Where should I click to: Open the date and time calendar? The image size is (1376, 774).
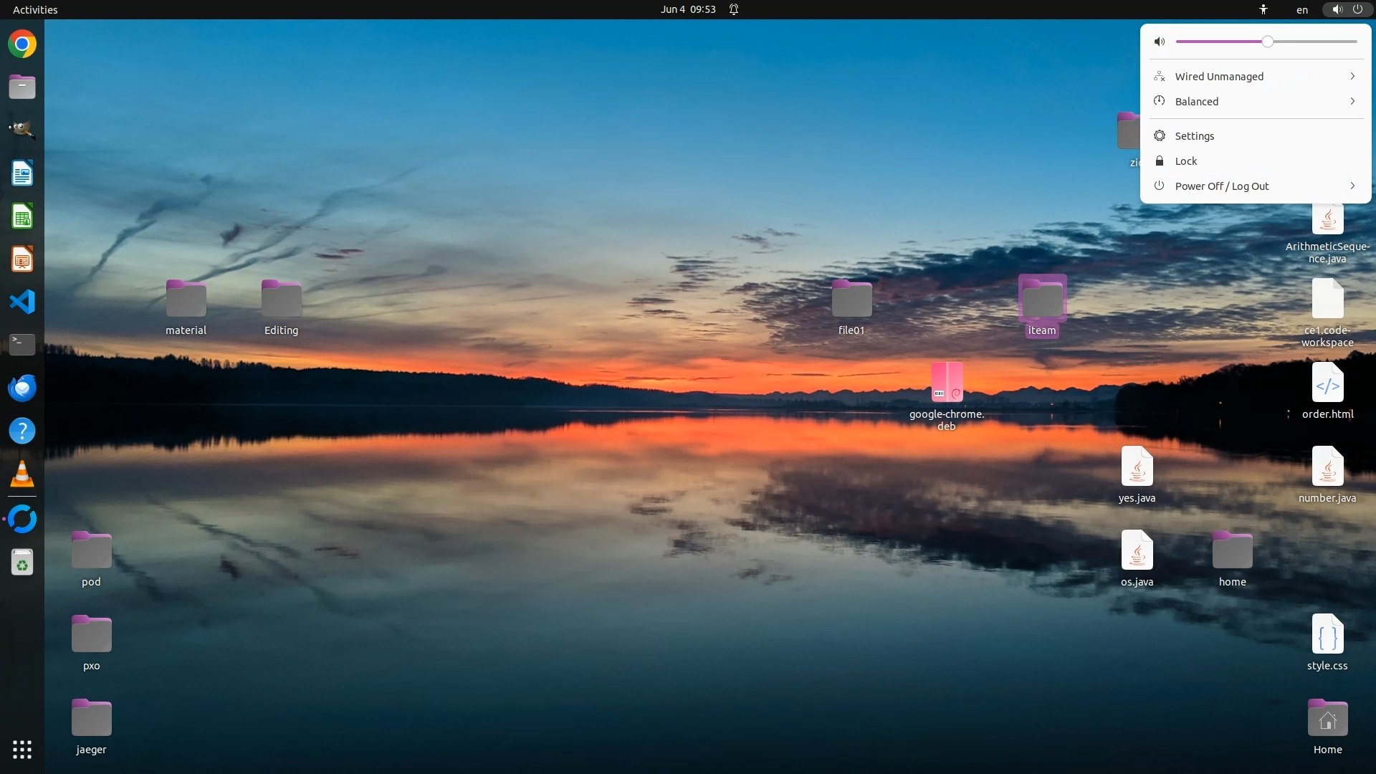click(688, 9)
